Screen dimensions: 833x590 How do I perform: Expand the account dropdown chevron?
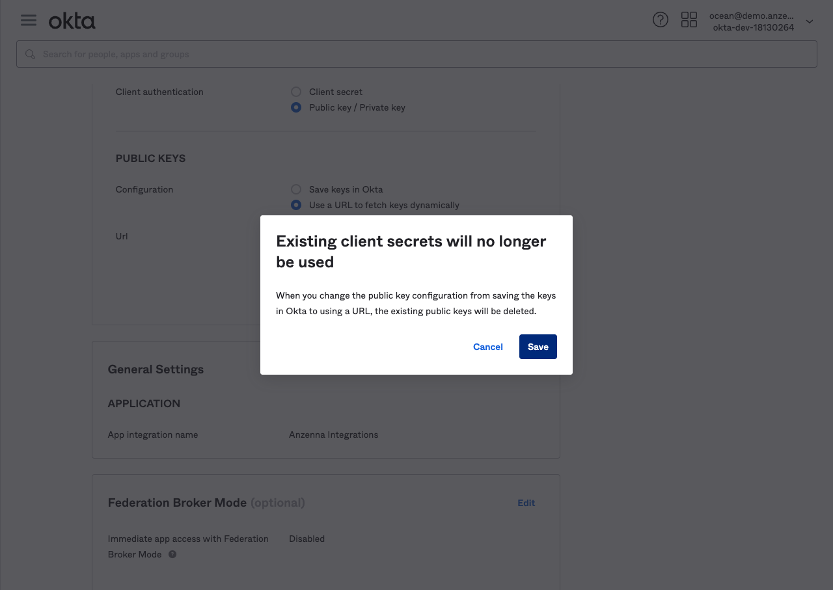(x=810, y=21)
